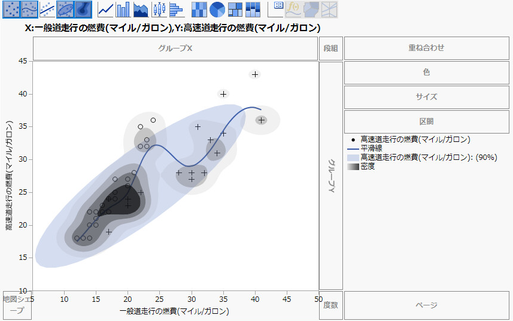Click the black dot marker in the legend
This screenshot has width=513, height=321.
353,140
